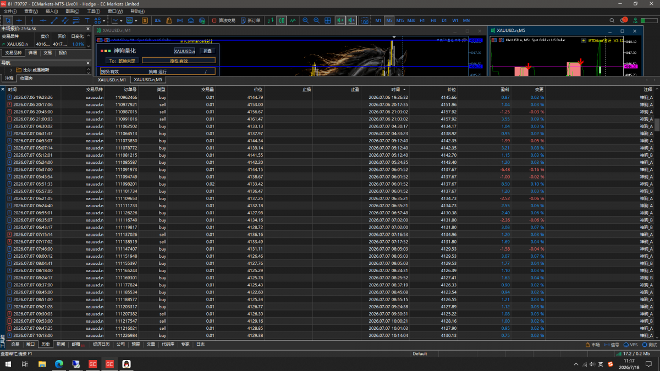The image size is (660, 371).
Task: Select the MN timeframe
Action: pyautogui.click(x=466, y=20)
